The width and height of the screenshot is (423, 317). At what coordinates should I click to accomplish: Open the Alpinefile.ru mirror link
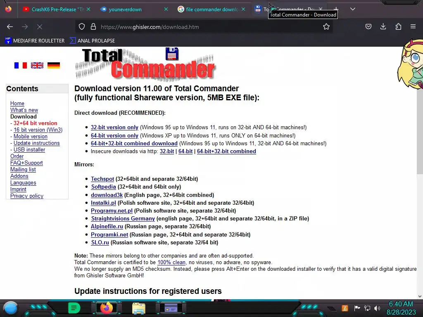point(107,227)
